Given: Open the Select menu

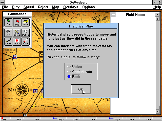Looking at the screenshot, I should pyautogui.click(x=43, y=7).
